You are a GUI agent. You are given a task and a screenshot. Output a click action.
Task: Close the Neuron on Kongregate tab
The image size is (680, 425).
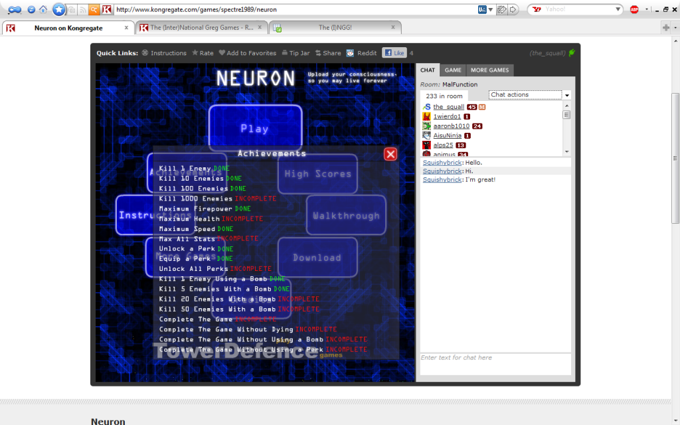(x=126, y=27)
